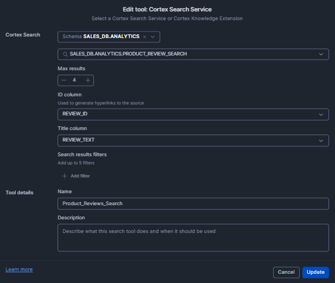Click the 'Description' field label
This screenshot has height=283, width=335.
(x=71, y=218)
